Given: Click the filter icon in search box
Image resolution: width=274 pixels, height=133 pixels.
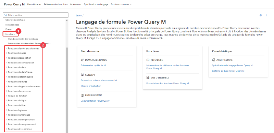Looking at the screenshot, I should coord(5,15).
